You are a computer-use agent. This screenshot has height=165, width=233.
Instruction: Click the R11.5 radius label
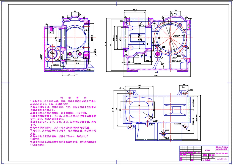click(x=75, y=58)
